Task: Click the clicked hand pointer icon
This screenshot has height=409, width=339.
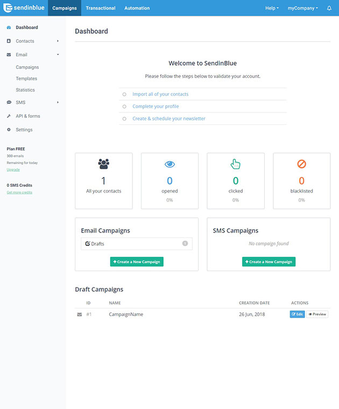Action: [x=236, y=164]
